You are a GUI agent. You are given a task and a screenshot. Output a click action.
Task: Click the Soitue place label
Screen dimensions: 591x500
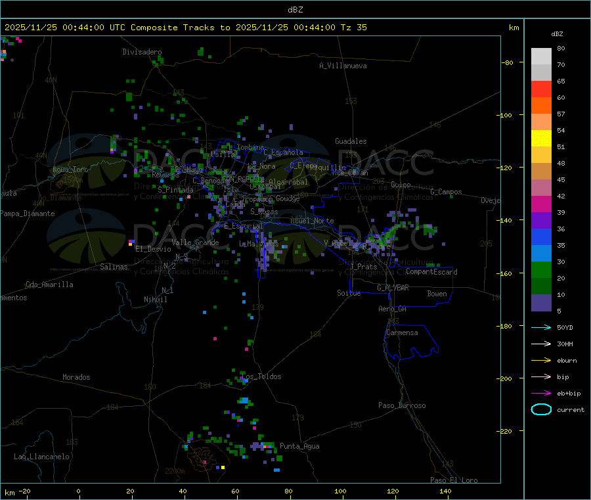click(x=349, y=293)
